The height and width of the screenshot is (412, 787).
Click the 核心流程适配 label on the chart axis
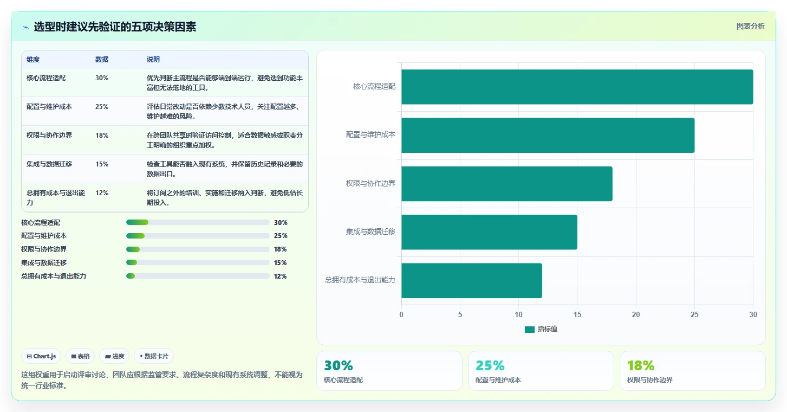(374, 86)
